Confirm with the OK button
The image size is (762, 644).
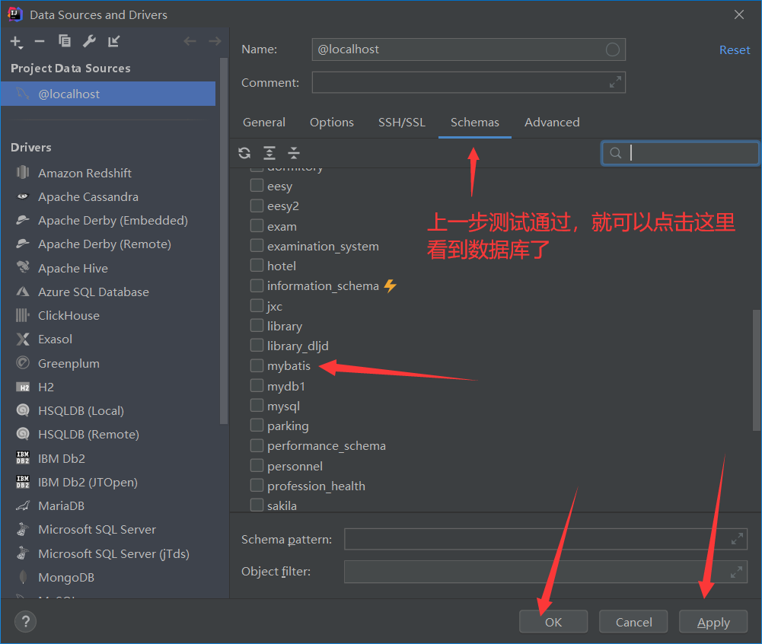click(553, 622)
